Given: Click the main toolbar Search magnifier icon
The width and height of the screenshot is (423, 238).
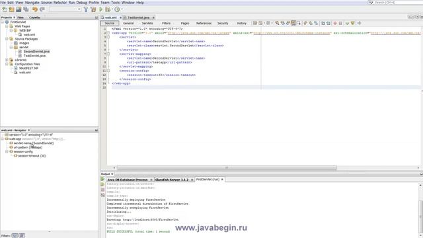Looking at the screenshot, I should [x=371, y=2].
